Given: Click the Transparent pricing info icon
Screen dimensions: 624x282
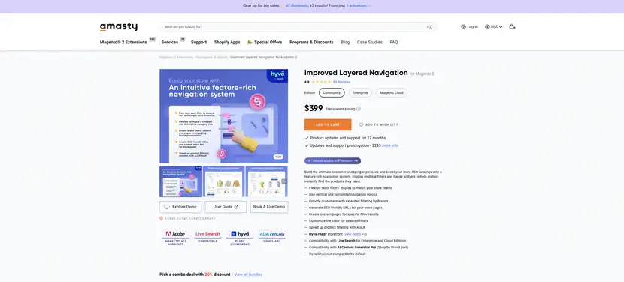Looking at the screenshot, I should 358,109.
